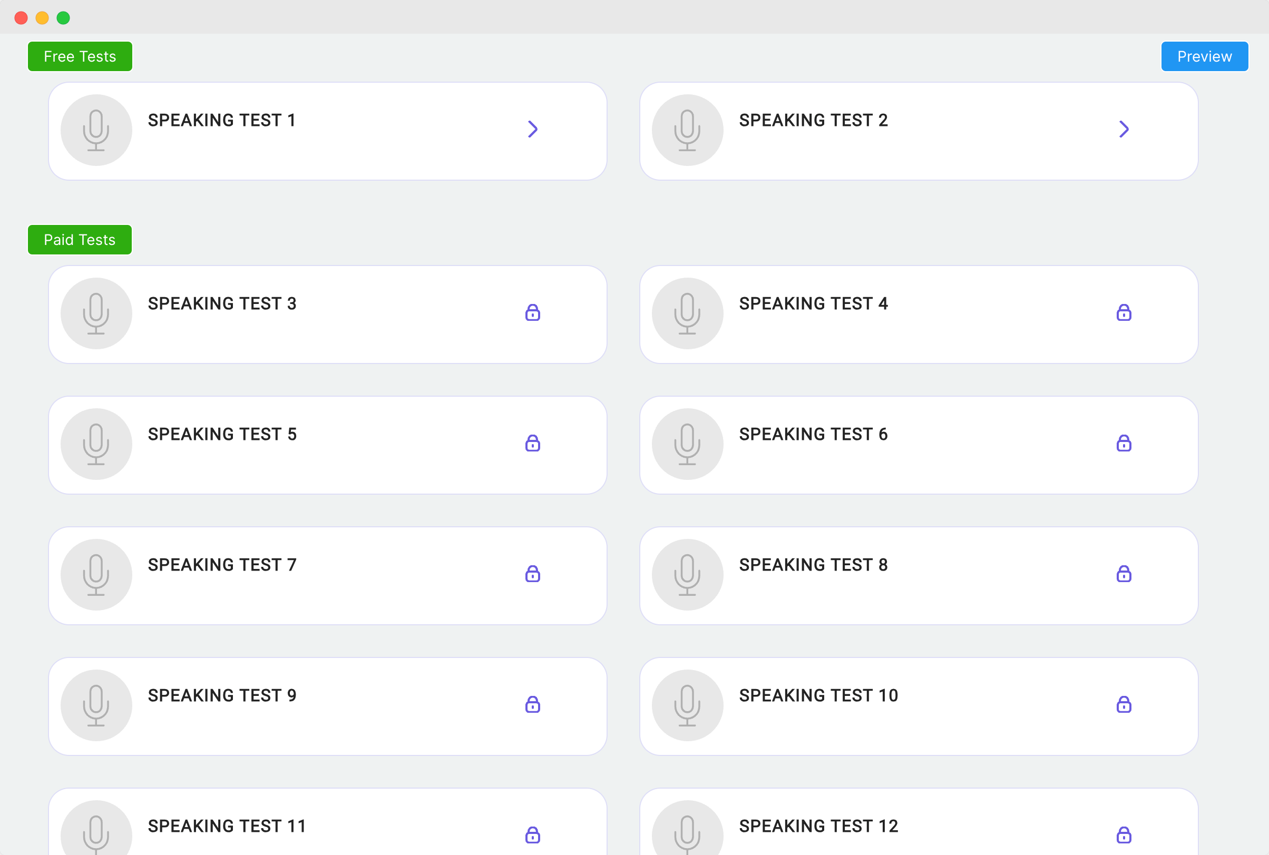
Task: Click the lock icon on Speaking Test 3
Action: [532, 312]
